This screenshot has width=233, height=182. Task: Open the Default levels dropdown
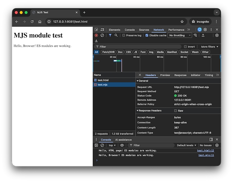tap(186, 145)
